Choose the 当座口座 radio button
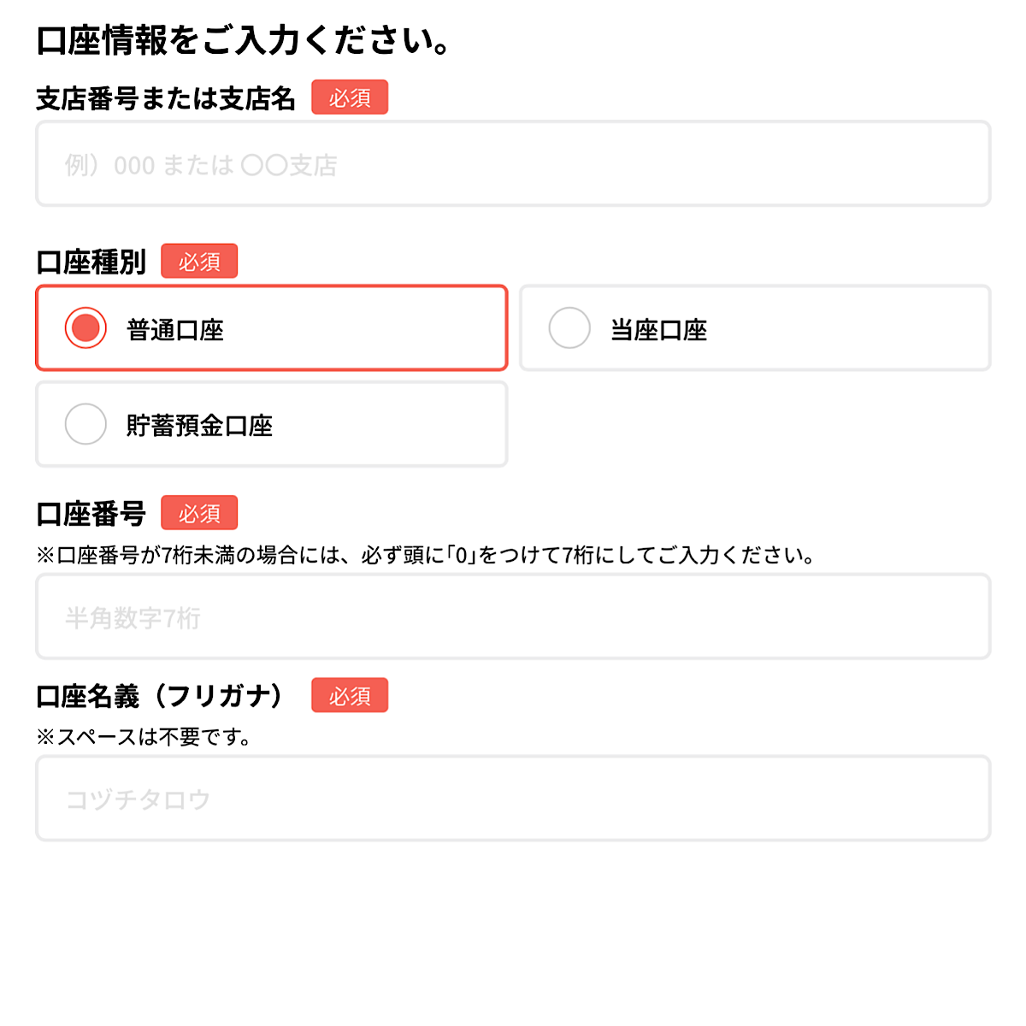 pyautogui.click(x=569, y=328)
